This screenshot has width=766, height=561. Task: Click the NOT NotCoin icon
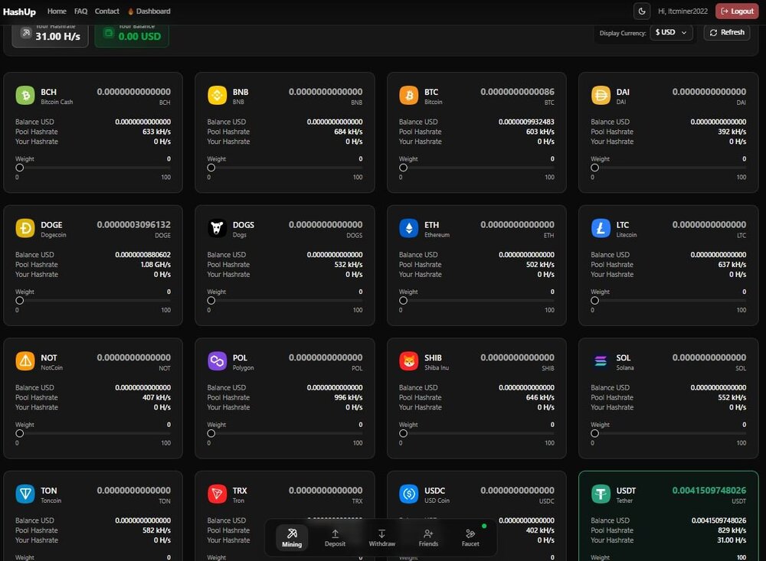tap(25, 360)
